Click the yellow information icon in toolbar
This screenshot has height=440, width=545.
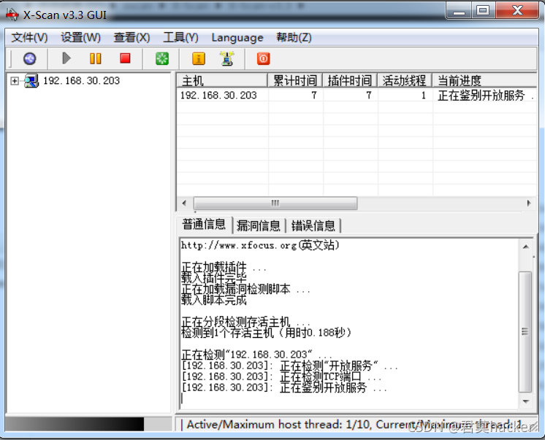coord(199,58)
